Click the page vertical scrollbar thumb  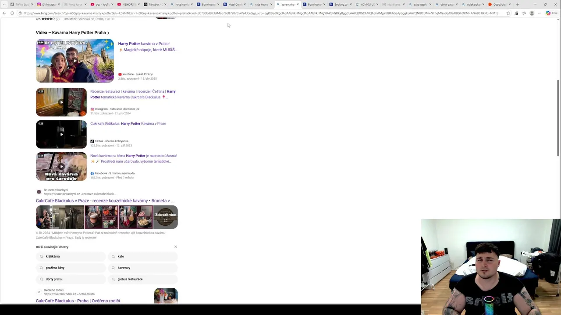pos(558,118)
